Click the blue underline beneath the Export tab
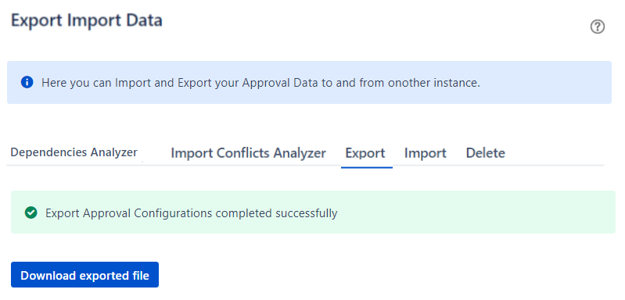625x300 pixels. (x=367, y=167)
